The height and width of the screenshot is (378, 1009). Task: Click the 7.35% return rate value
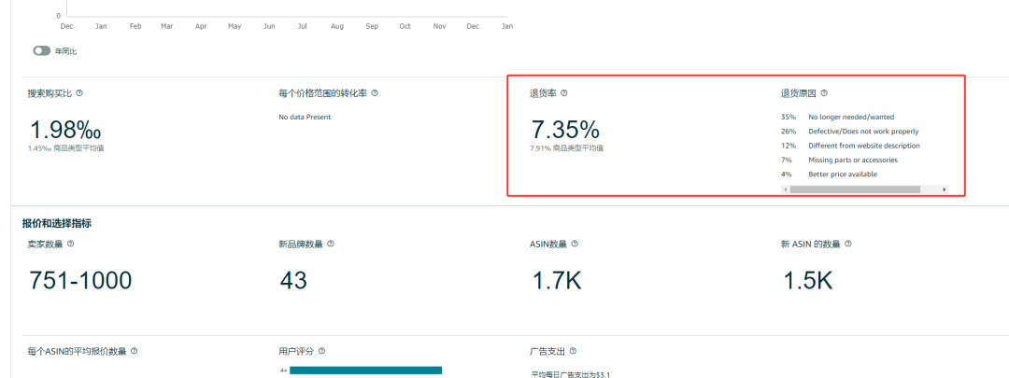coord(565,129)
